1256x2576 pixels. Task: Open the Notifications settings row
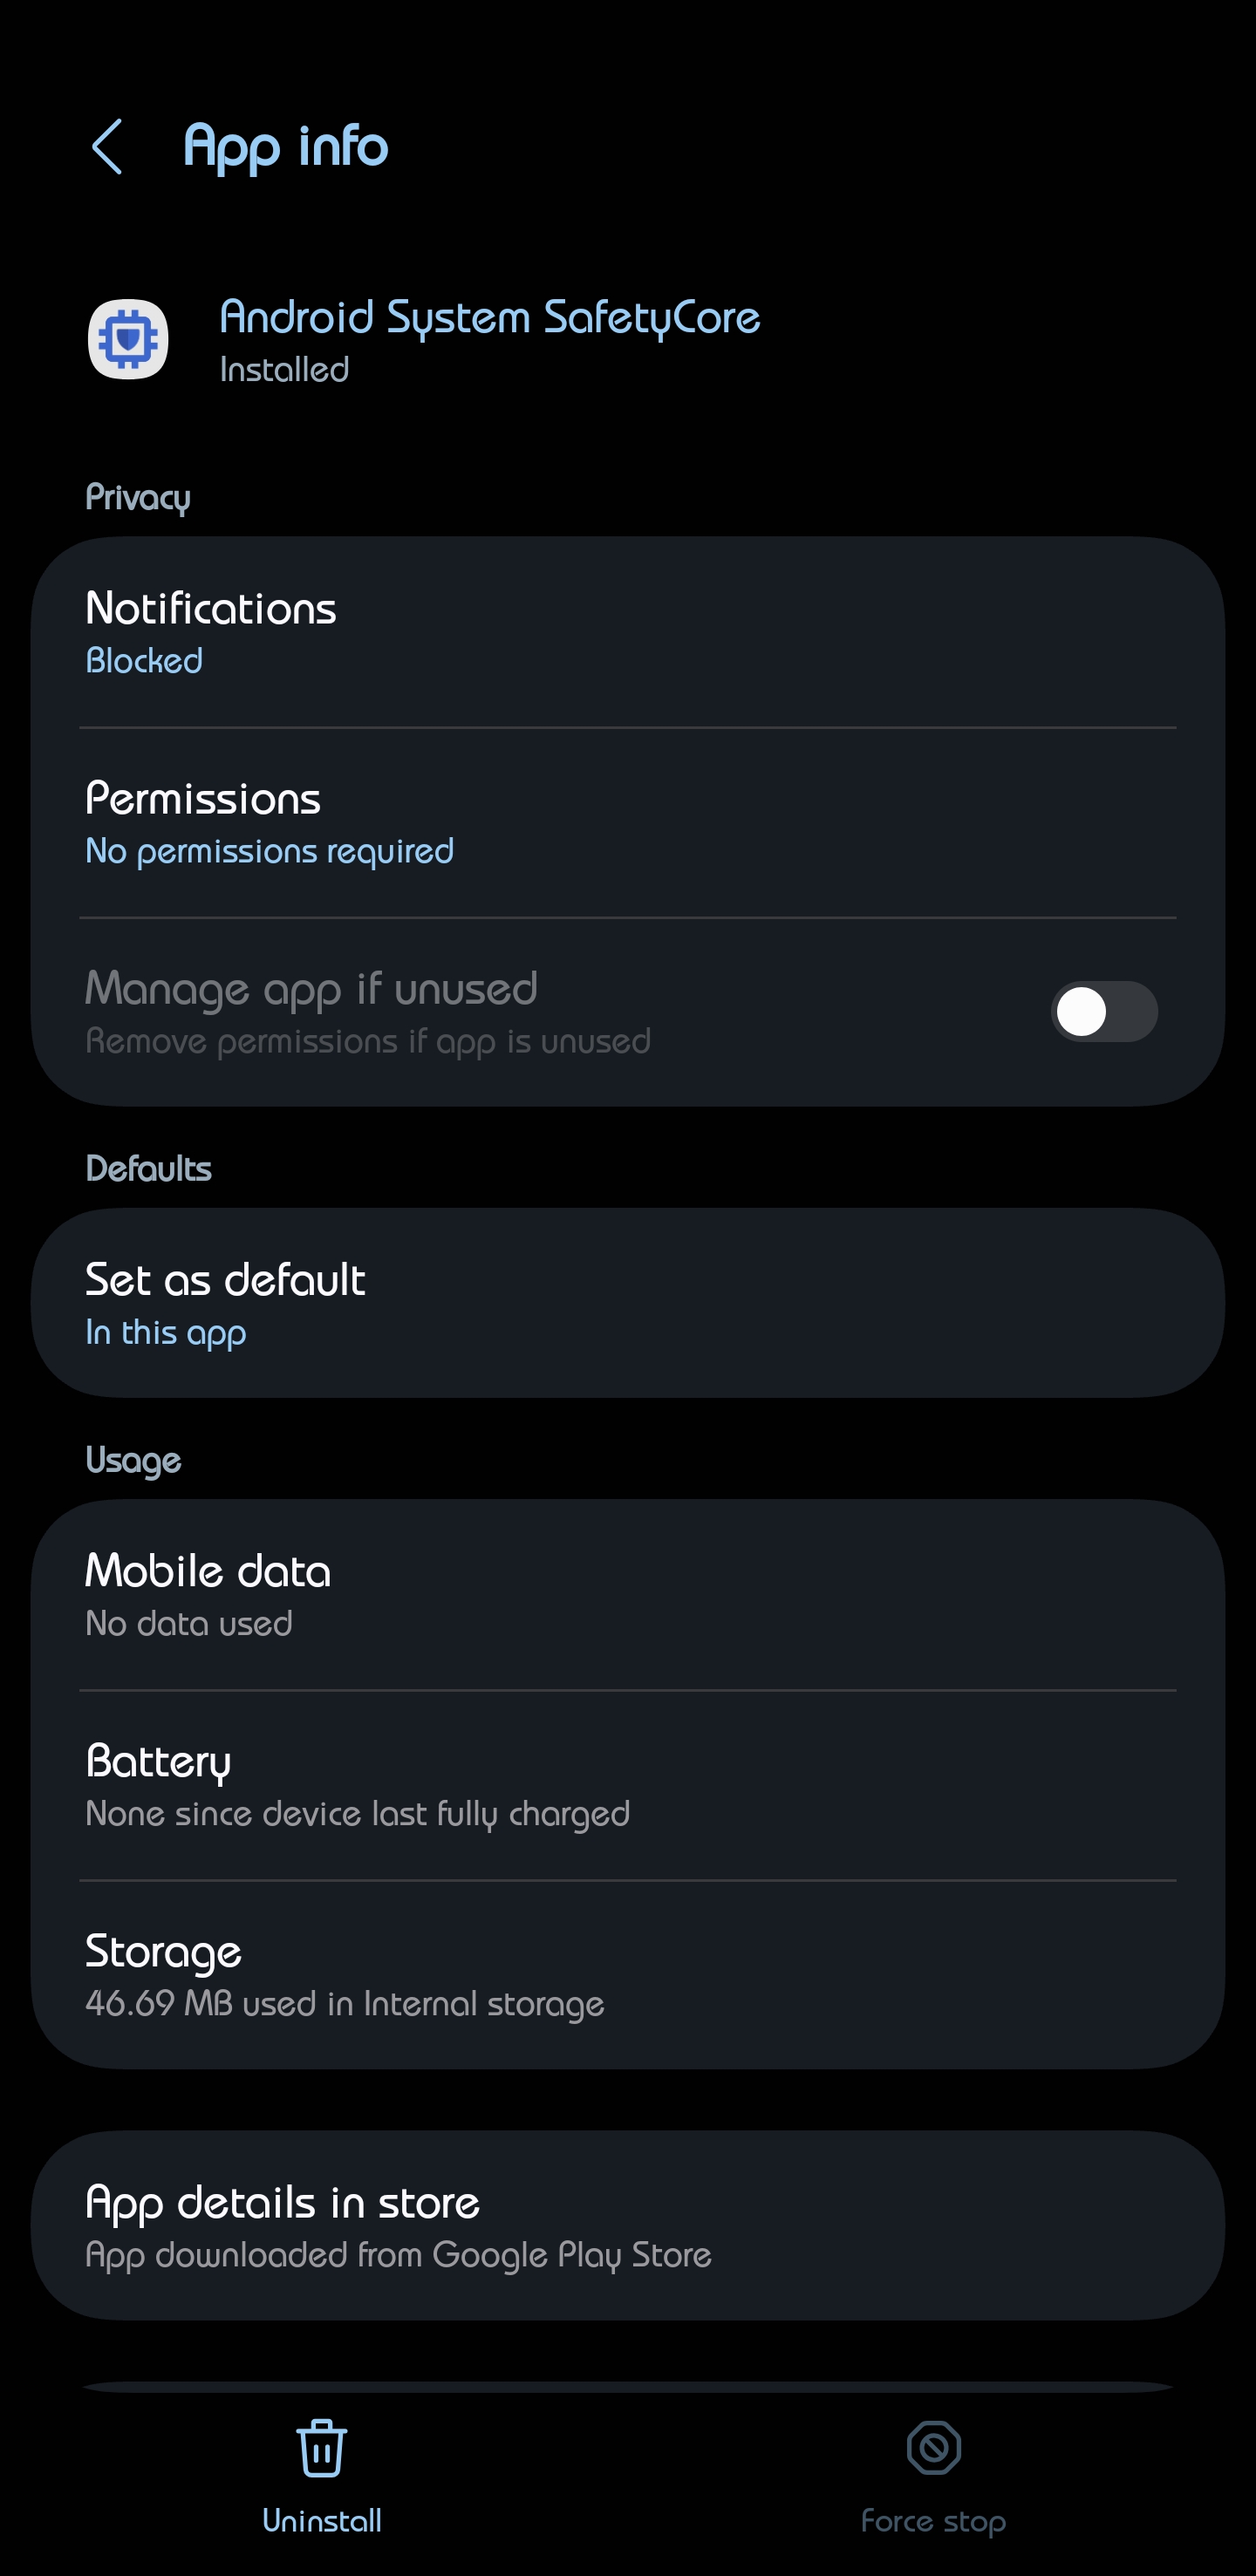click(628, 633)
